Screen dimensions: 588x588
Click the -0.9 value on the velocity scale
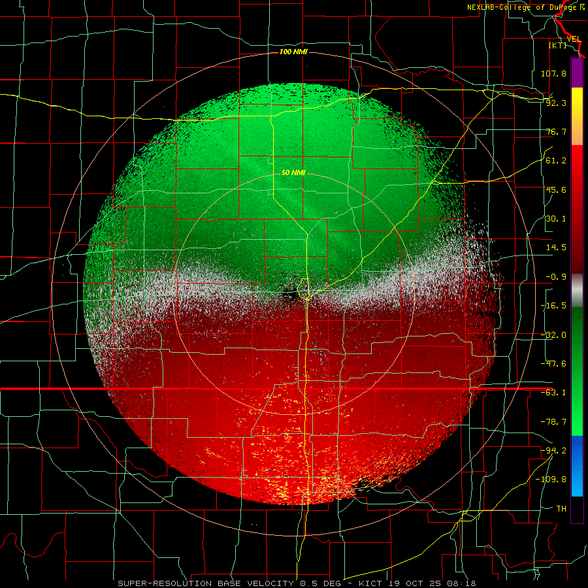(x=556, y=277)
